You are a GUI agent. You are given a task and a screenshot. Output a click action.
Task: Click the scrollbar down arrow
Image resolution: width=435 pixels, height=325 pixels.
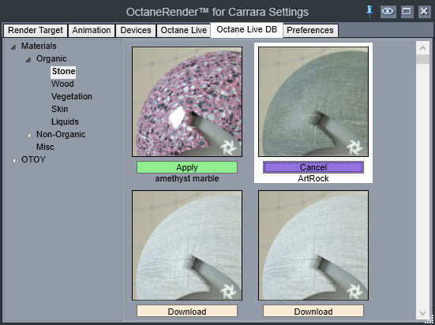[422, 313]
